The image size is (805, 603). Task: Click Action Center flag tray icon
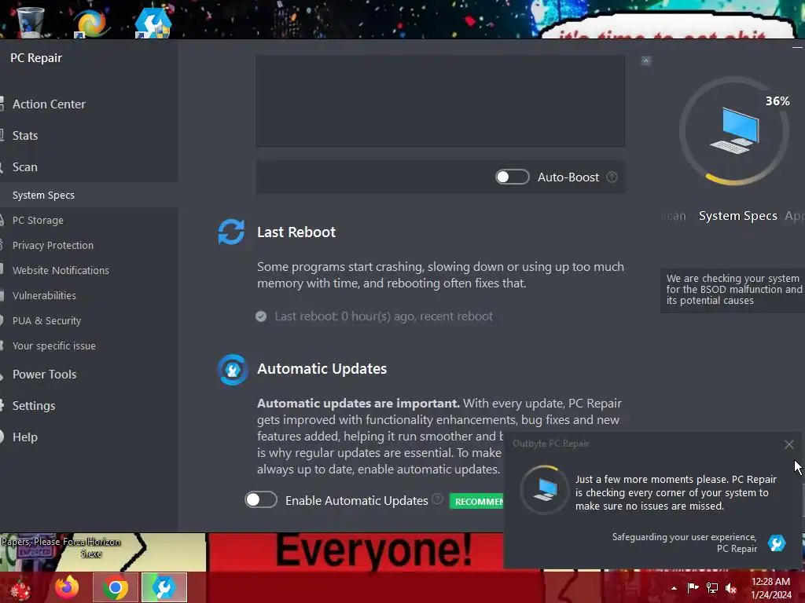693,588
